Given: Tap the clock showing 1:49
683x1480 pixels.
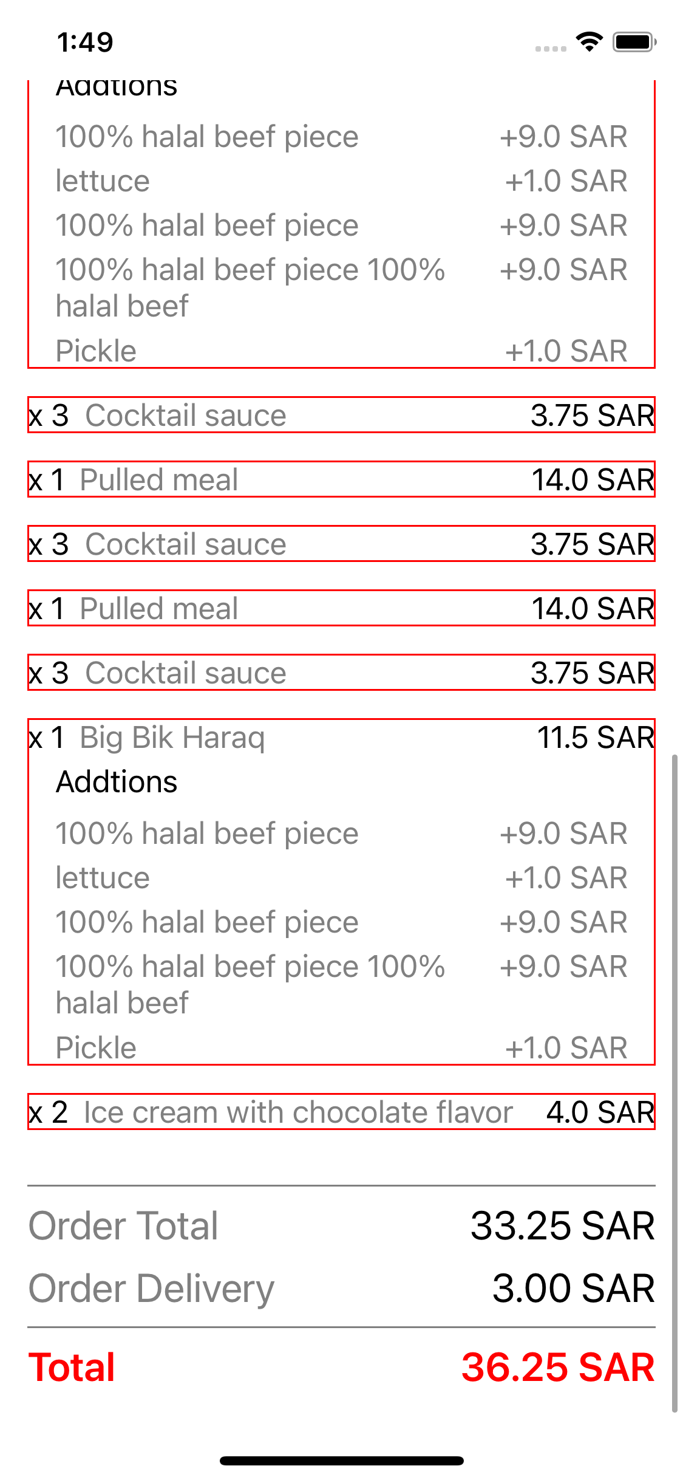Looking at the screenshot, I should 85,41.
